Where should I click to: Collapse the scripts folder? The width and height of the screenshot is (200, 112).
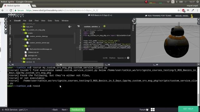(x=23, y=33)
